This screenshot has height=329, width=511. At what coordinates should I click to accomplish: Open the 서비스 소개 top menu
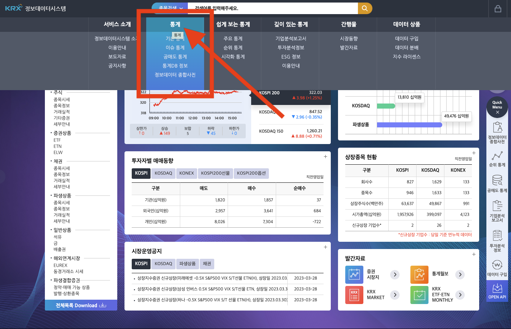click(x=117, y=24)
